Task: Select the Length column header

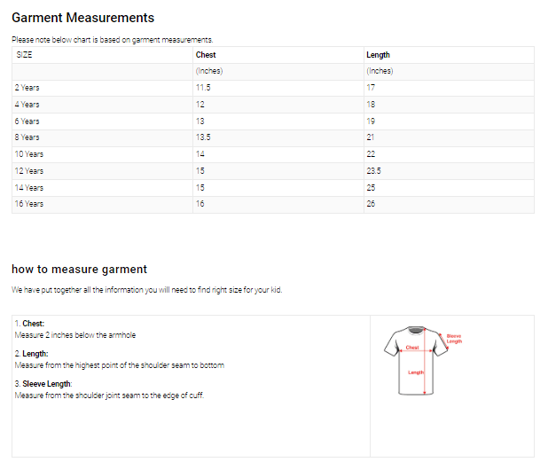Action: pos(378,55)
